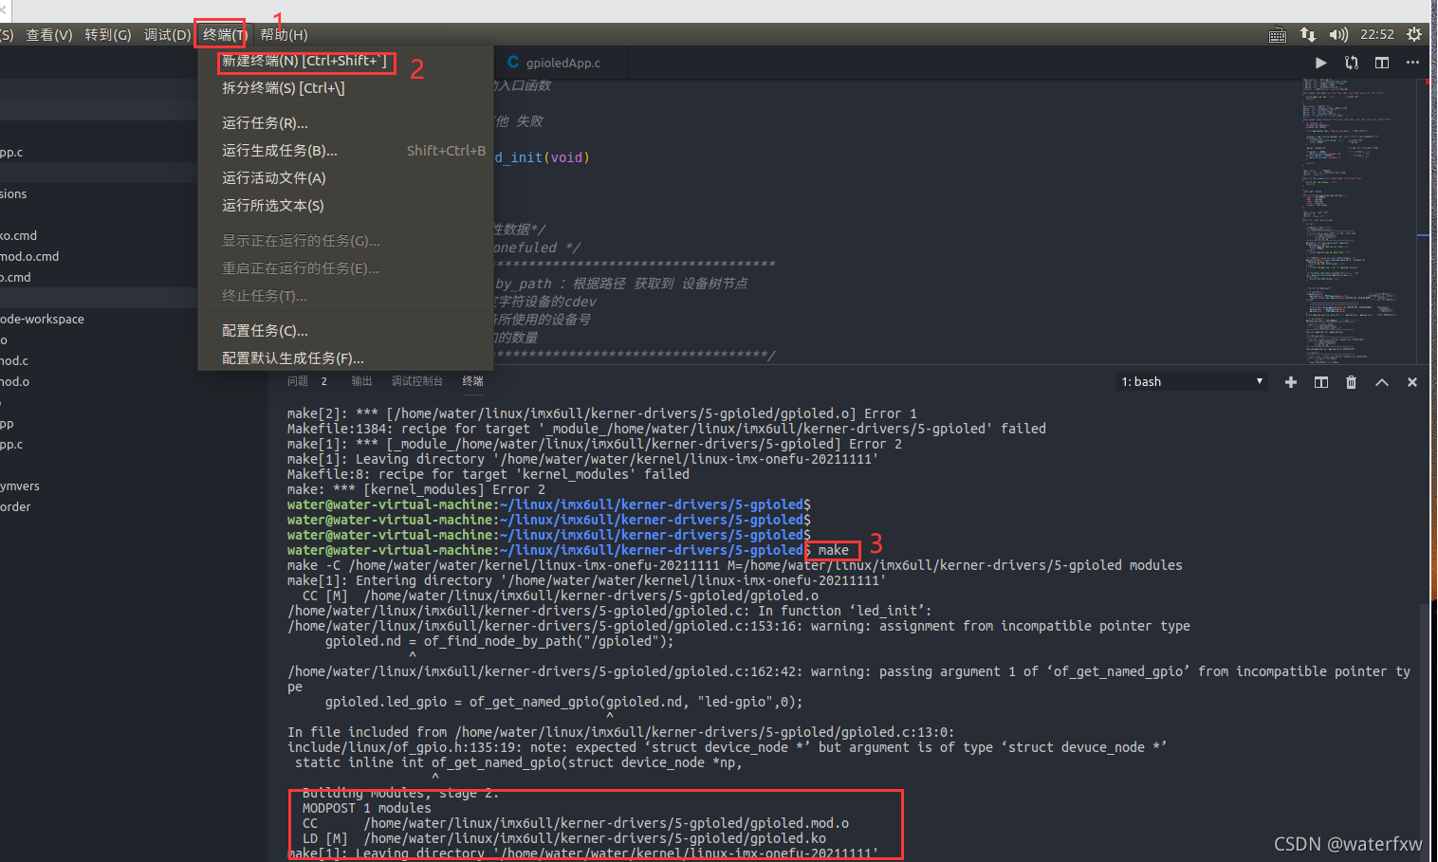Switch to the 问题 panel tab
Image resolution: width=1438 pixels, height=862 pixels.
click(298, 381)
